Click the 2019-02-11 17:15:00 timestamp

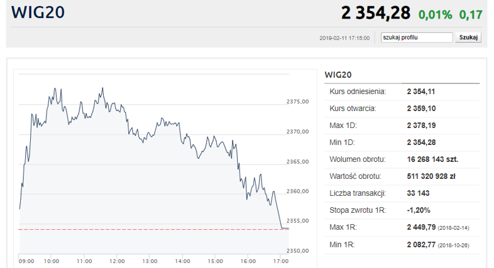[344, 38]
